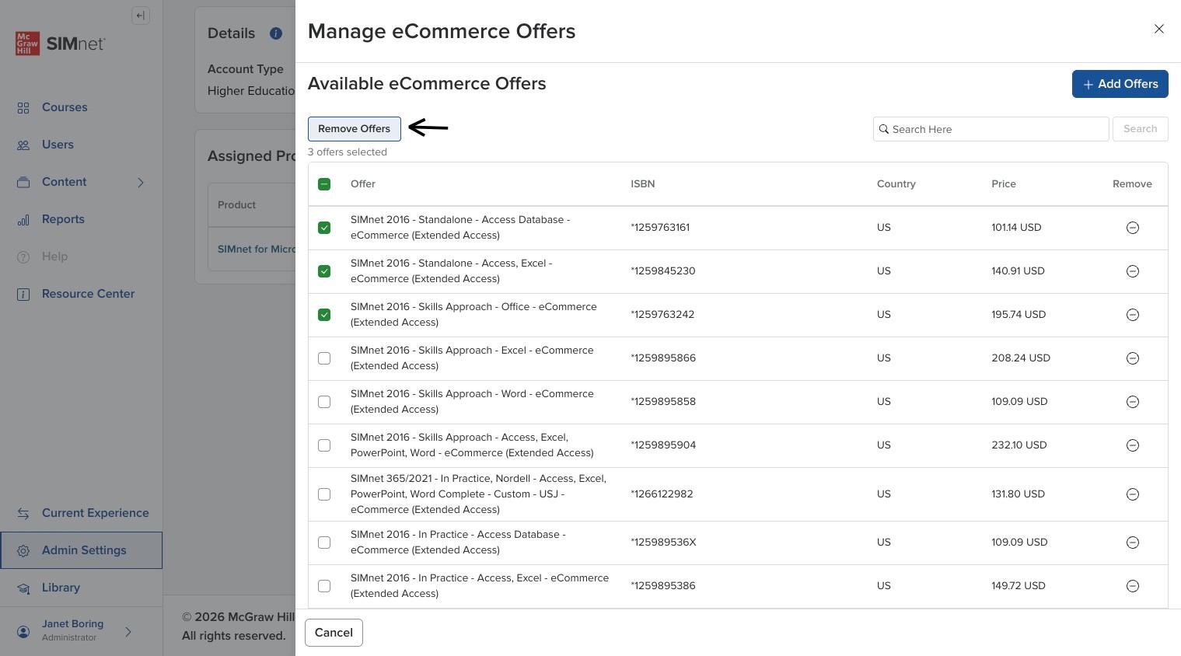Click the Price column header
The image size is (1181, 656).
point(1004,184)
